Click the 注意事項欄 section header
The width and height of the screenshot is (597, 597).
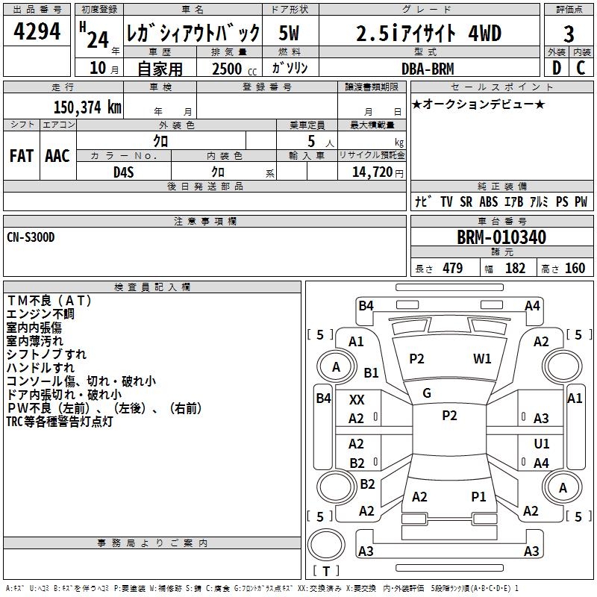(205, 221)
